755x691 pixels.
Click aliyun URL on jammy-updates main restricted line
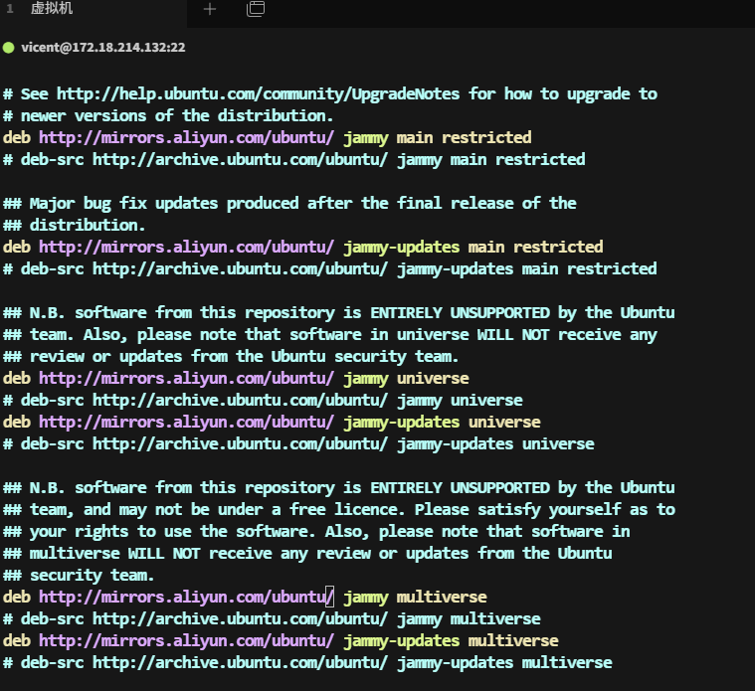point(186,247)
